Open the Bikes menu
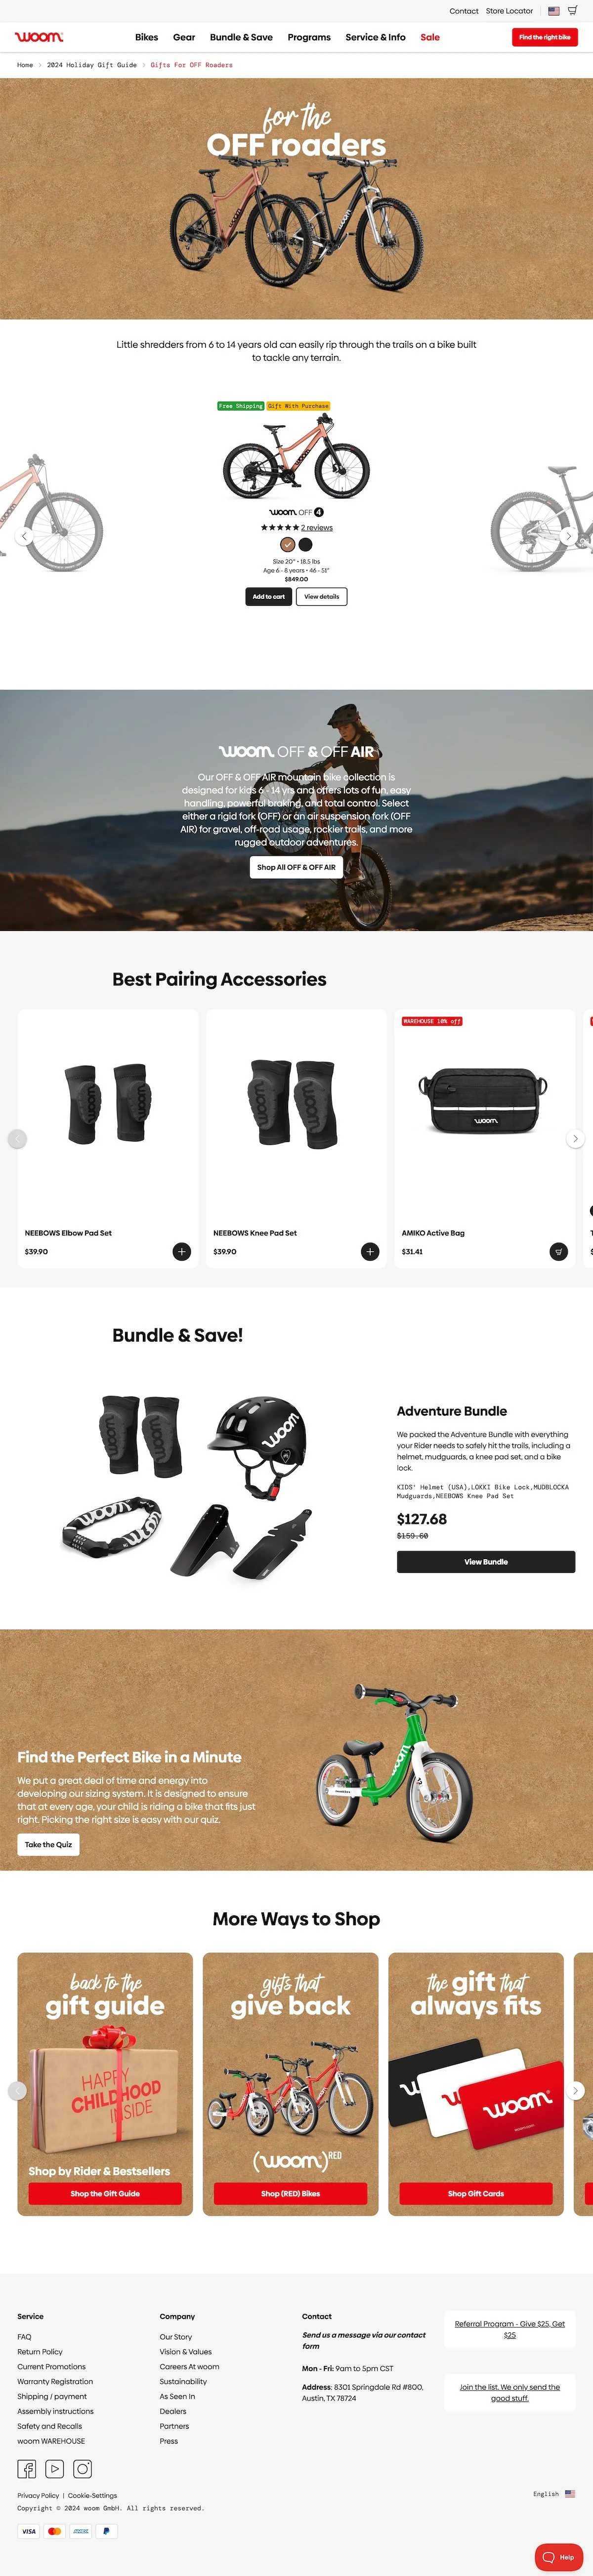 point(147,37)
